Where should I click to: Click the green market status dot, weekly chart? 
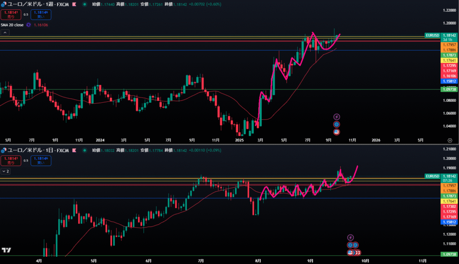click(84, 4)
